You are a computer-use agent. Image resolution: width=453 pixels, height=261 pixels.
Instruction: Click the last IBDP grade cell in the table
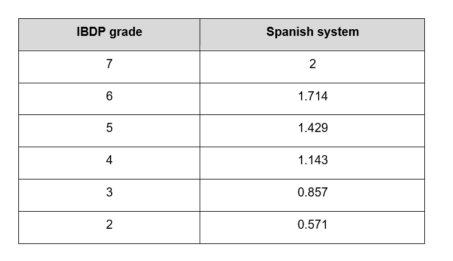[109, 225]
